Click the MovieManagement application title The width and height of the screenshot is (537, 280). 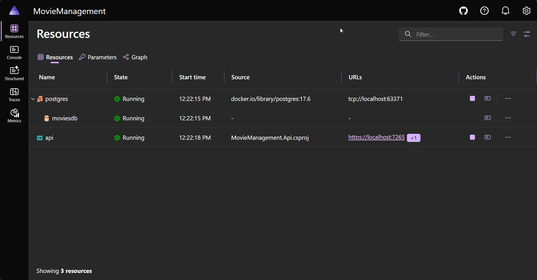pos(69,11)
